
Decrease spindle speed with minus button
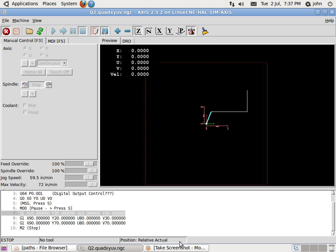pyautogui.click(x=25, y=94)
